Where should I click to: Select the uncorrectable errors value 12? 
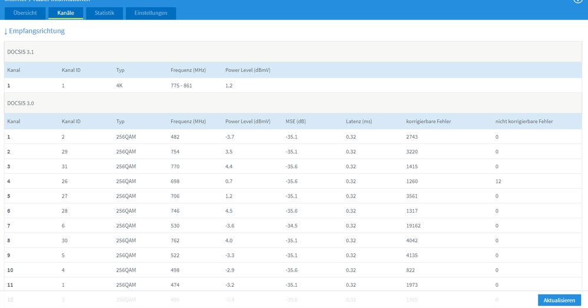(499, 182)
